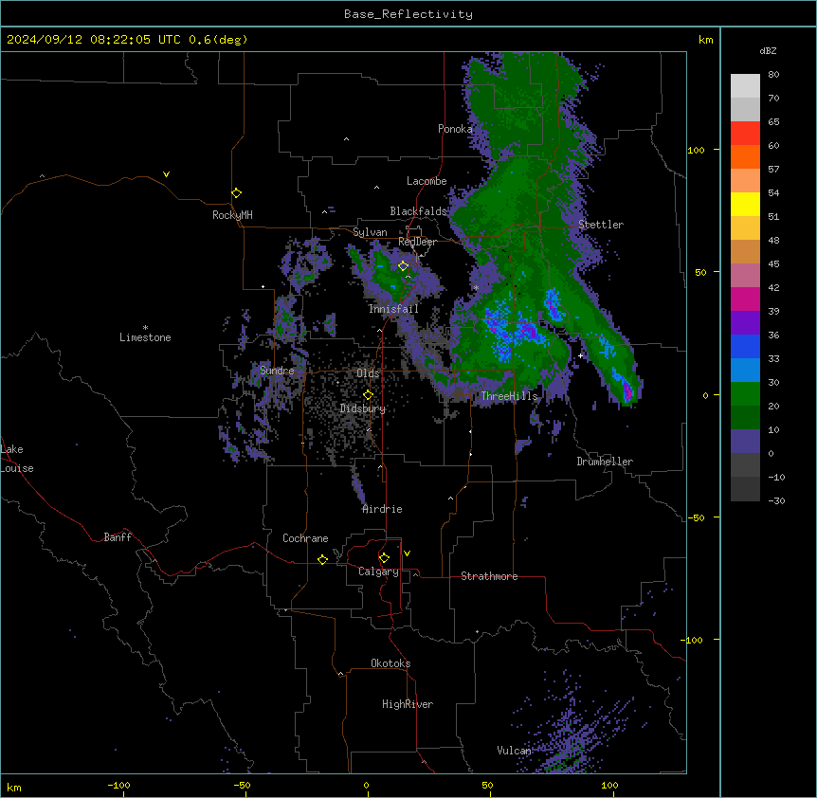The width and height of the screenshot is (817, 798).
Task: Click the Strathmore label
Action: [489, 576]
